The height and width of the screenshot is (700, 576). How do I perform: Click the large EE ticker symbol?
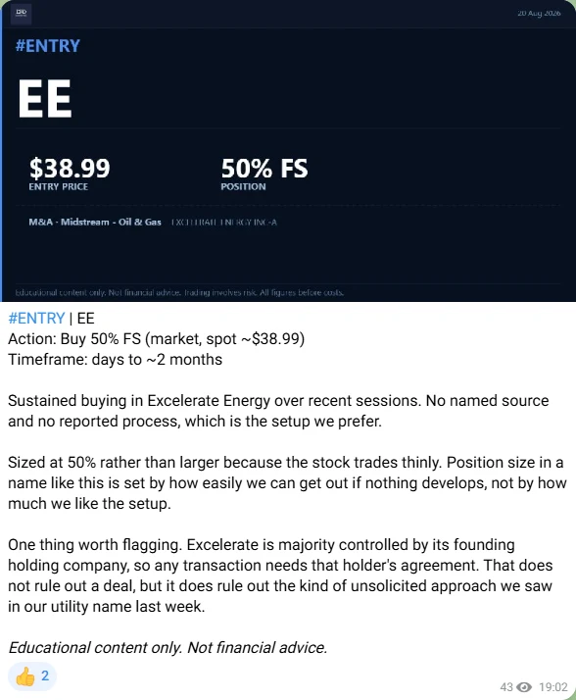pyautogui.click(x=45, y=99)
